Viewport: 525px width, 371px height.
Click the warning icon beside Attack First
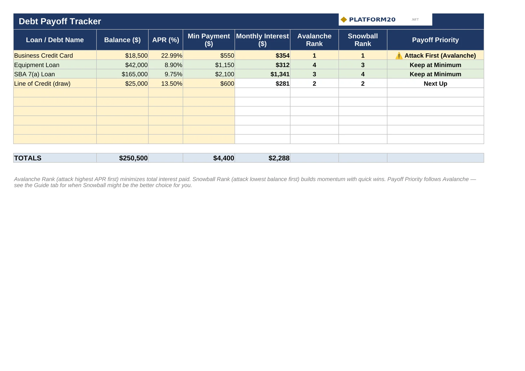pos(399,56)
